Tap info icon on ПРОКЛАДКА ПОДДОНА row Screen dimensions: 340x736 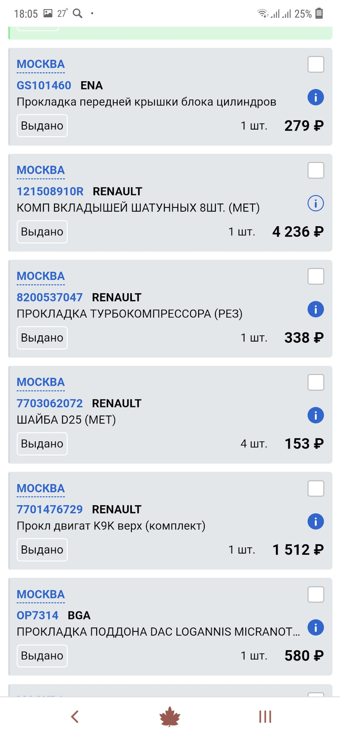(315, 628)
